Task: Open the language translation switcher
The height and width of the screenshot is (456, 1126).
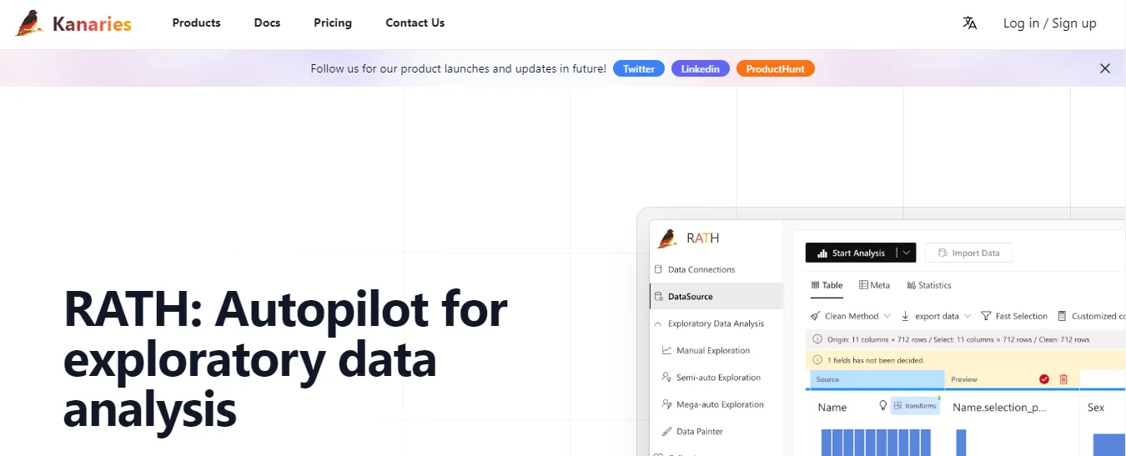Action: point(969,23)
